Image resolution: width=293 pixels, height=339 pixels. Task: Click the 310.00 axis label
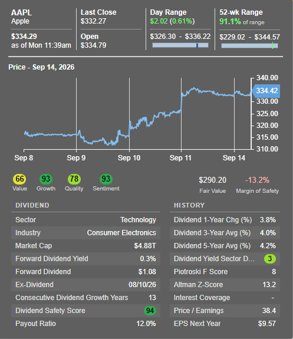[267, 149]
